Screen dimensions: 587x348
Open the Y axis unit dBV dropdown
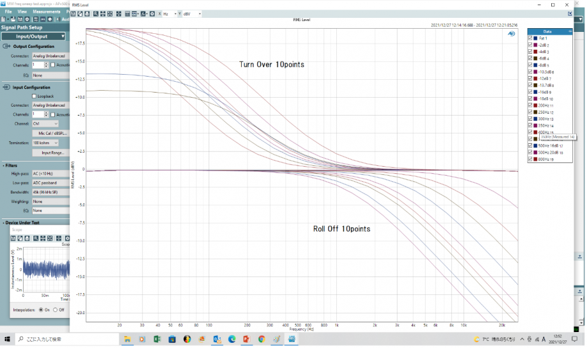coord(192,14)
